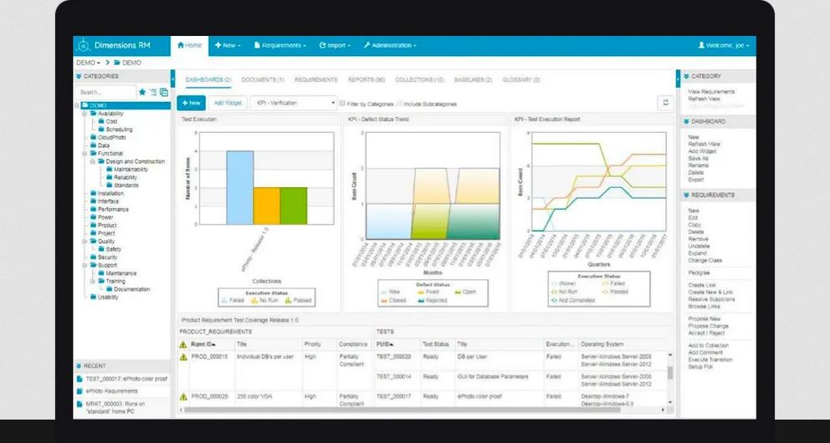
Task: Click the blue Failed bar in Test Execution chart
Action: pyautogui.click(x=240, y=188)
